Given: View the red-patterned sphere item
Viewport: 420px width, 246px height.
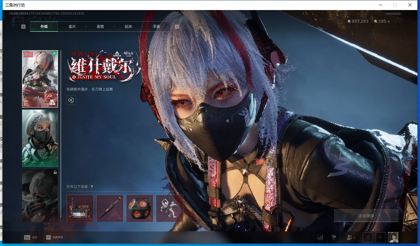Looking at the screenshot, I should click(140, 208).
